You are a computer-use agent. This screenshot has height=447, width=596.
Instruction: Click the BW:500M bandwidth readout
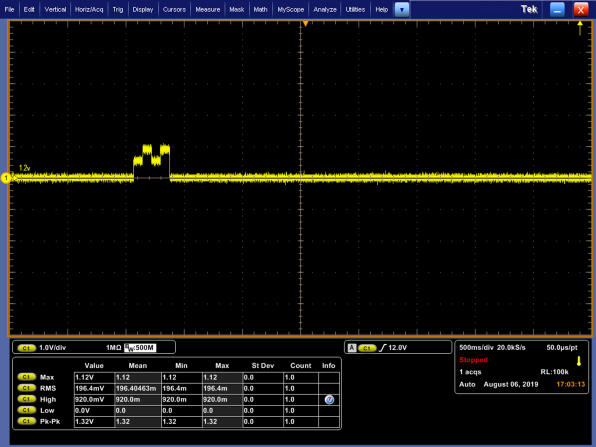(139, 347)
